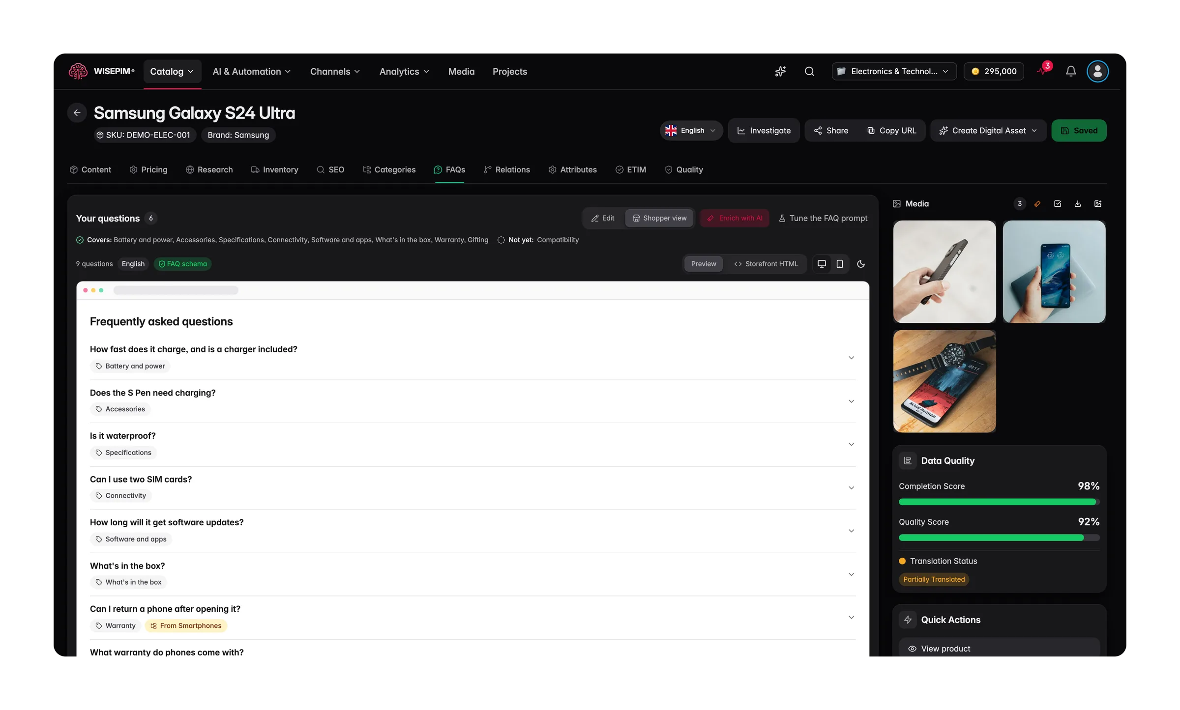This screenshot has height=710, width=1180.
Task: Expand "What's in the box?" question
Action: click(x=472, y=574)
